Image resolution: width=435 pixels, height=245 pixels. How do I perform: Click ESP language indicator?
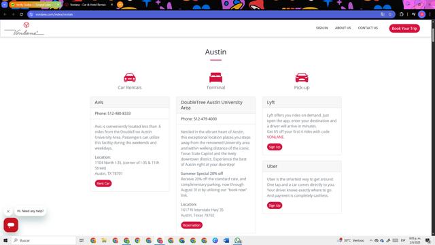[x=403, y=240]
